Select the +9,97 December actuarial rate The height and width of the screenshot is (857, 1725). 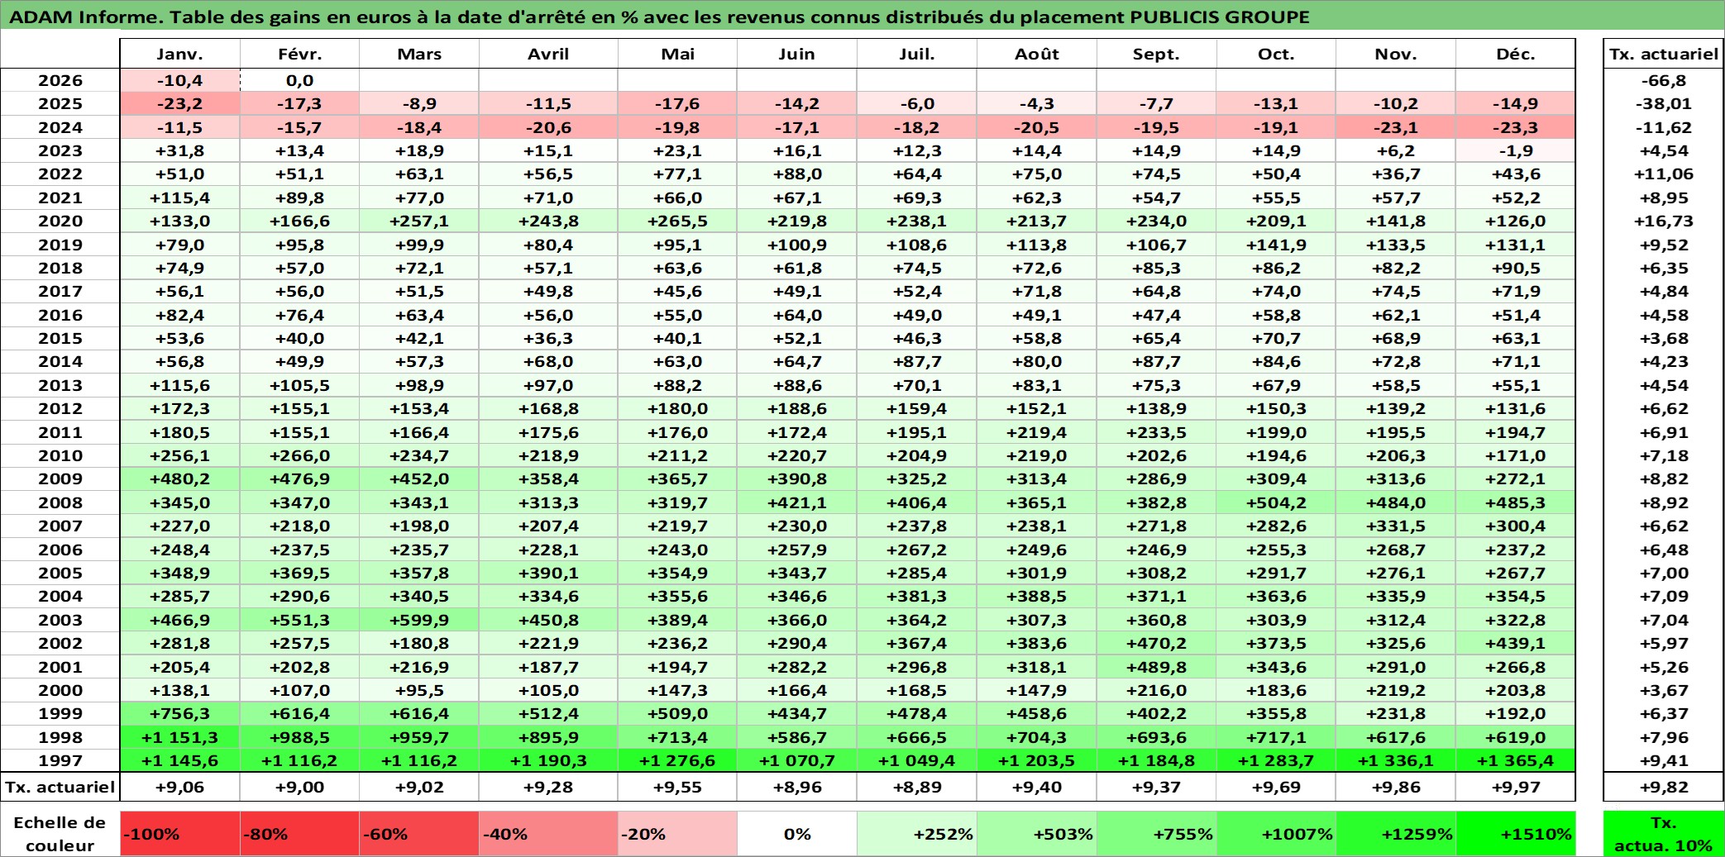coord(1516,787)
